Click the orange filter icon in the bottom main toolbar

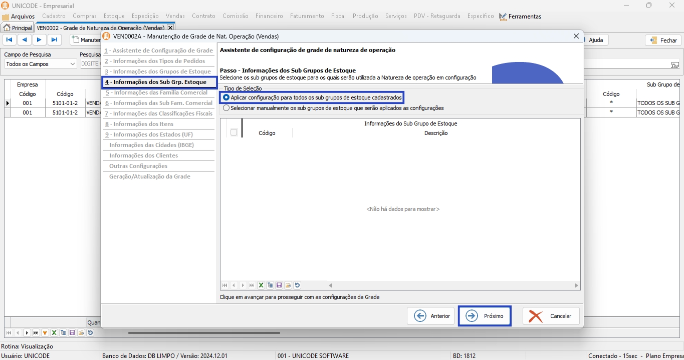pos(45,333)
